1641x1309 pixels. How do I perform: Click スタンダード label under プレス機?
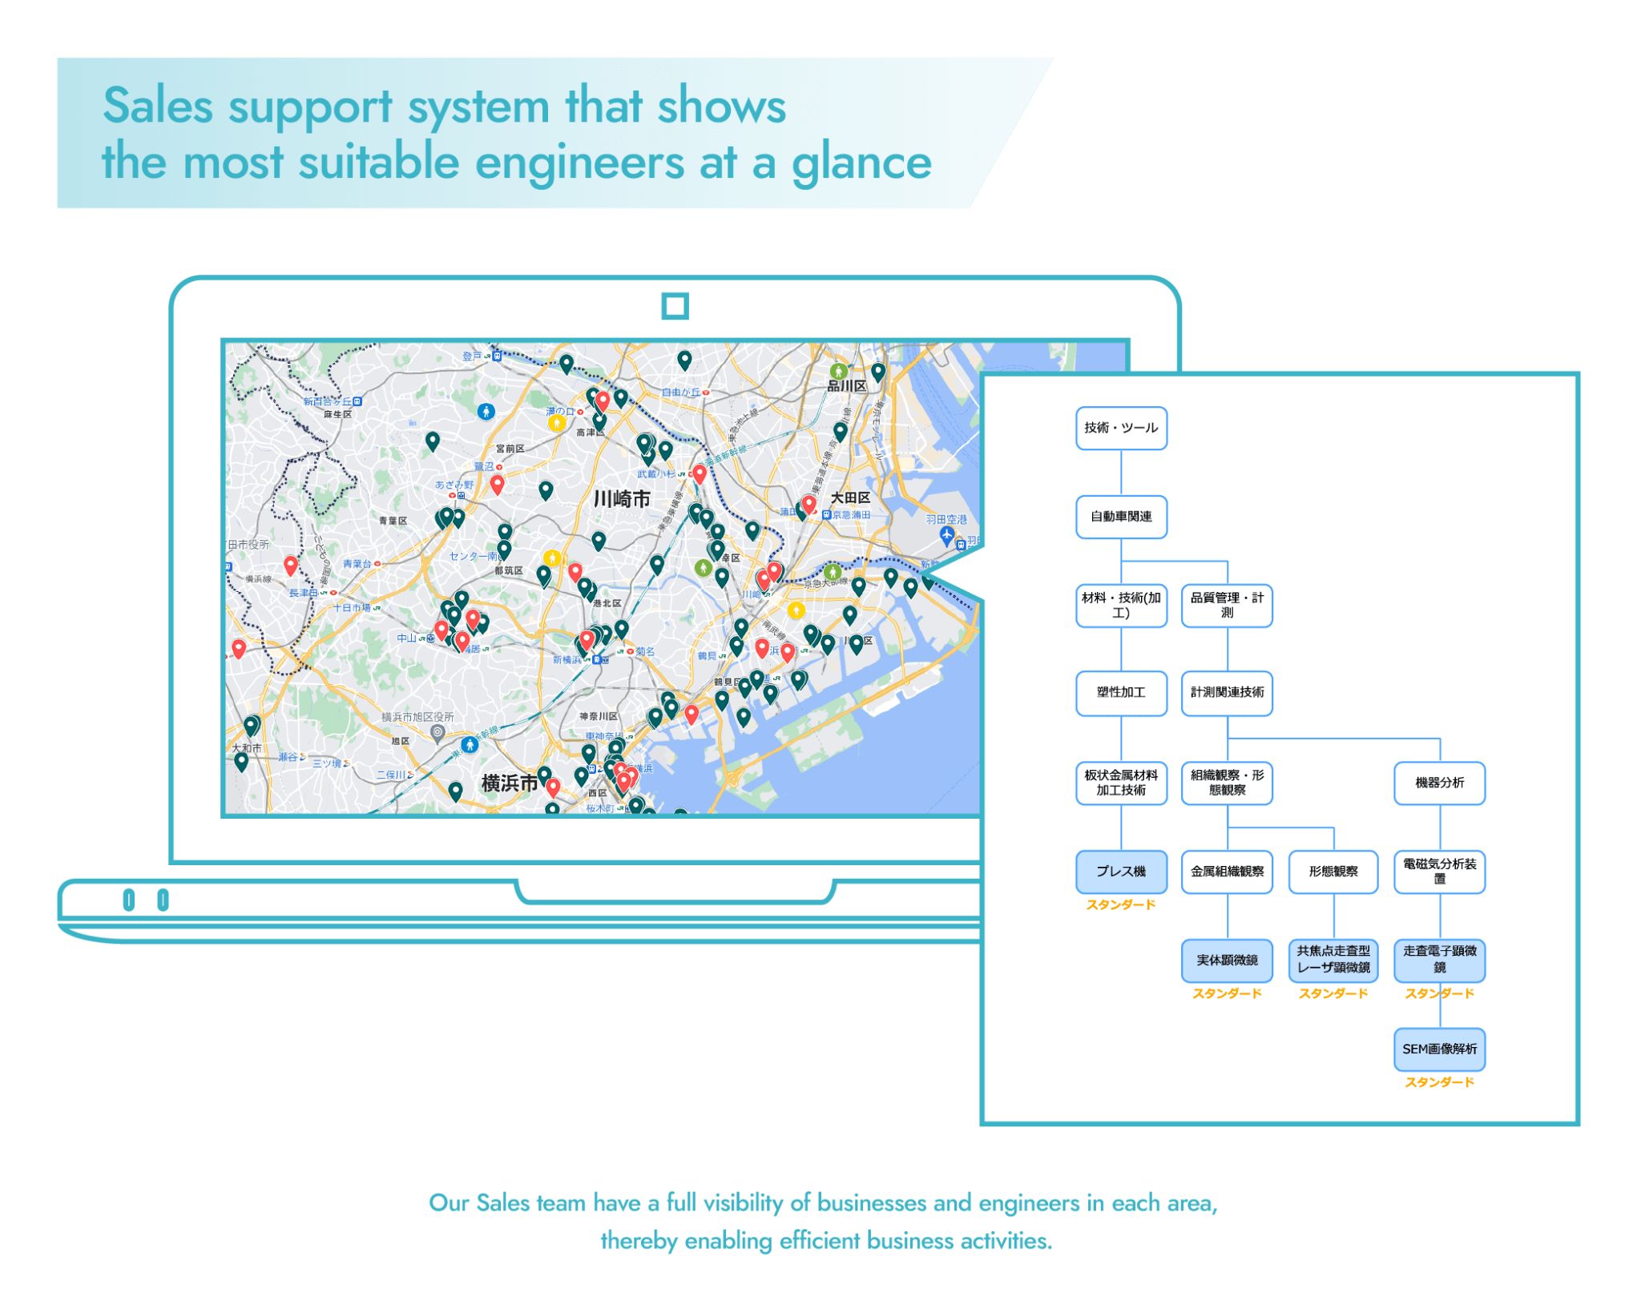(1120, 904)
